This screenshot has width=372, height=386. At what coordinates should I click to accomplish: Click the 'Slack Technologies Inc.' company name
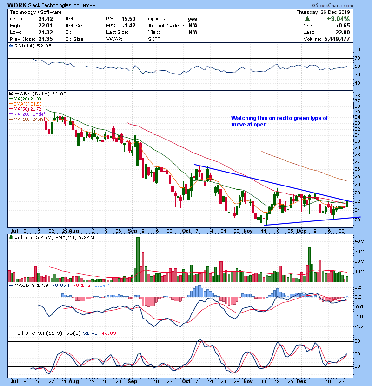pos(54,5)
